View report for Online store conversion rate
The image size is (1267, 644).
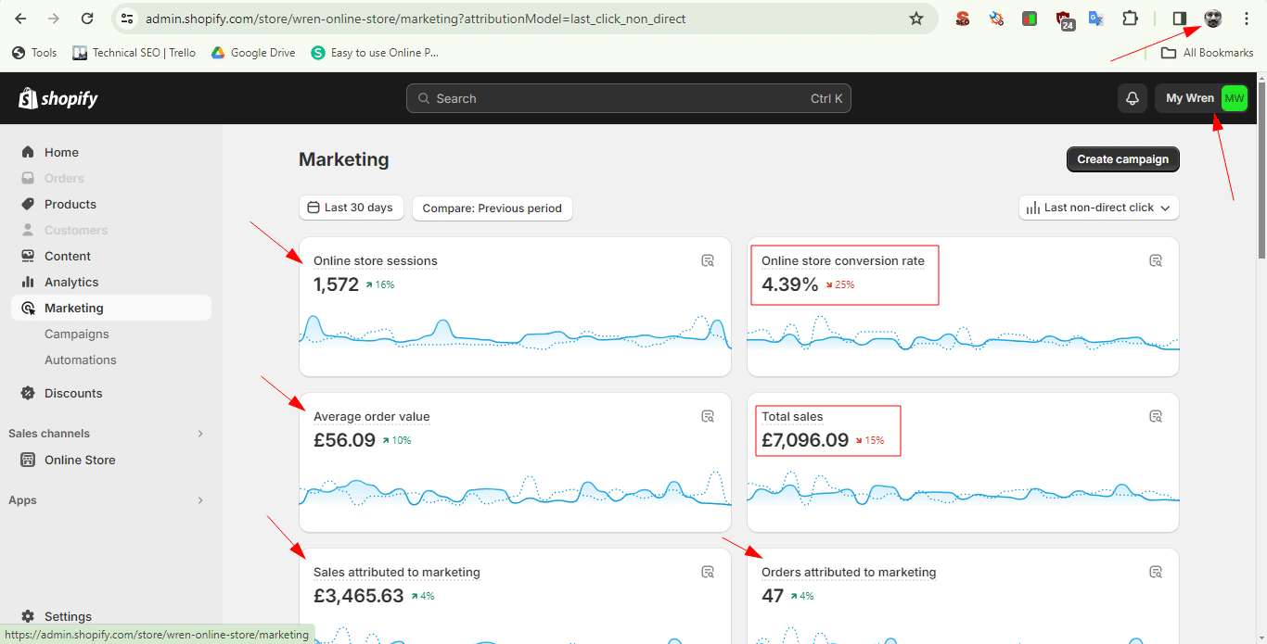1156,261
